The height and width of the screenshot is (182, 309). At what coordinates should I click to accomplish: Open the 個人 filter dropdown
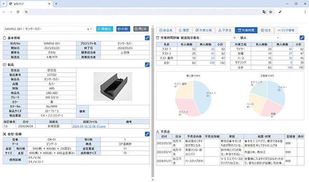click(263, 37)
